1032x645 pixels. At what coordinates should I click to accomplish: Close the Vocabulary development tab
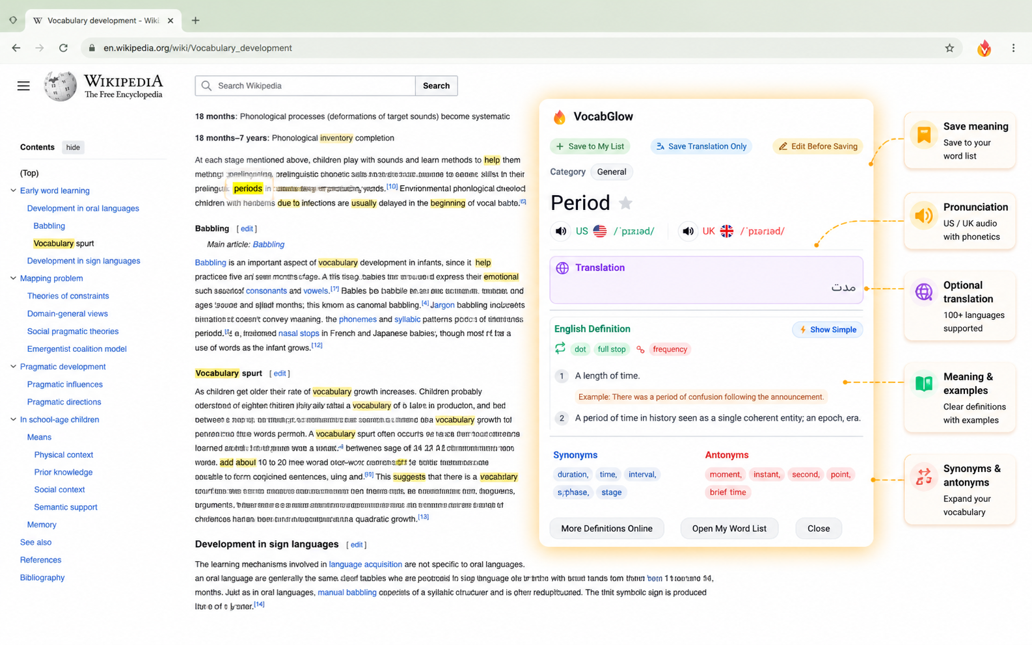(x=170, y=20)
